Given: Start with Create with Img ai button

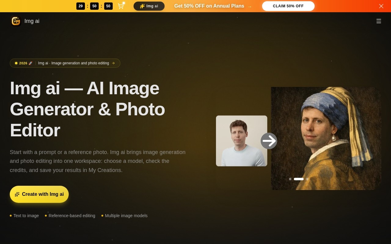Looking at the screenshot, I should (x=39, y=194).
